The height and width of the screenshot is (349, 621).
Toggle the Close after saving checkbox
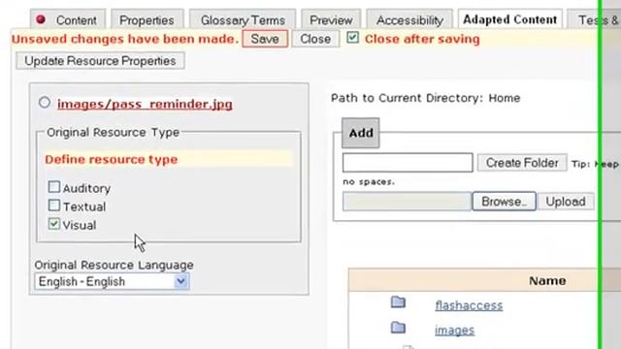coord(352,38)
